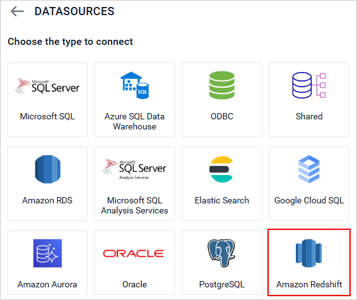The image size is (357, 300).
Task: Click the Elastic Search label
Action: point(222,200)
